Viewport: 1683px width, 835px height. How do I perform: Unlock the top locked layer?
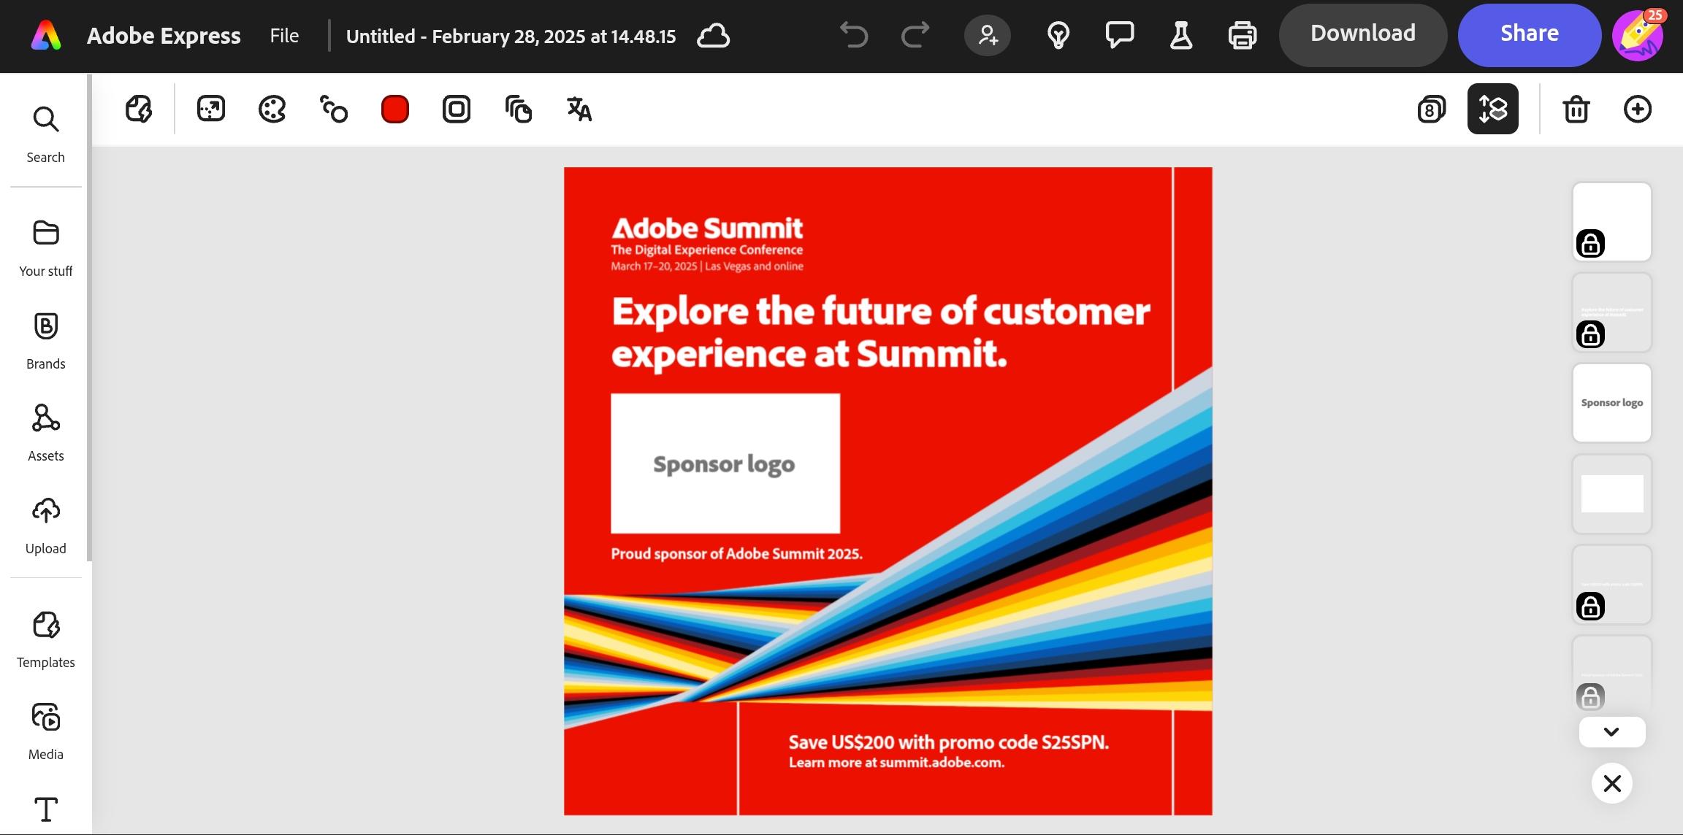(x=1590, y=244)
